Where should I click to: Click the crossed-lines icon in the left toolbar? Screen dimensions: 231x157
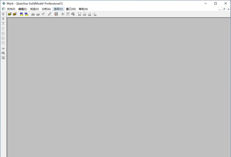[3, 23]
